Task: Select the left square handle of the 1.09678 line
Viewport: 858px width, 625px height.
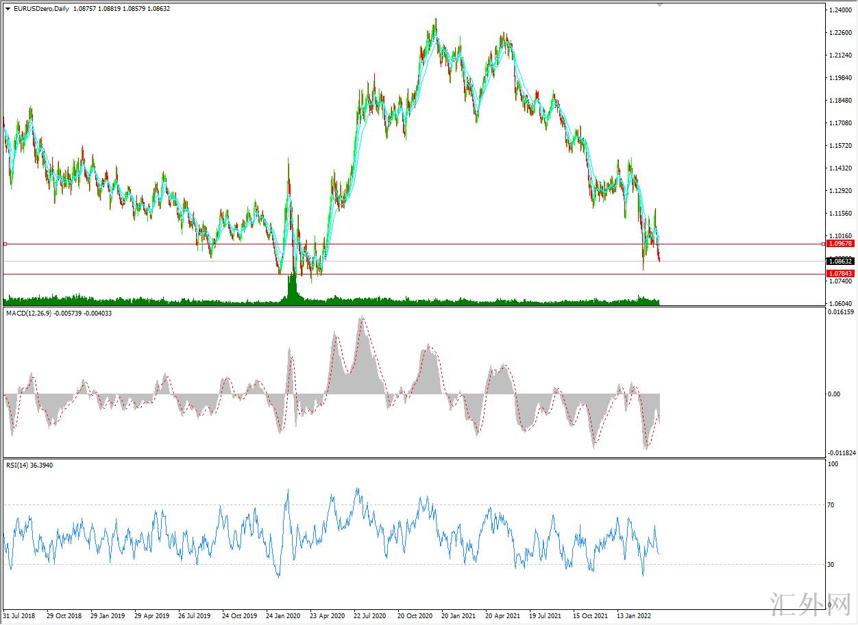Action: (x=5, y=244)
